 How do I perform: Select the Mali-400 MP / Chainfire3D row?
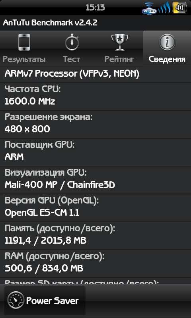click(95, 180)
